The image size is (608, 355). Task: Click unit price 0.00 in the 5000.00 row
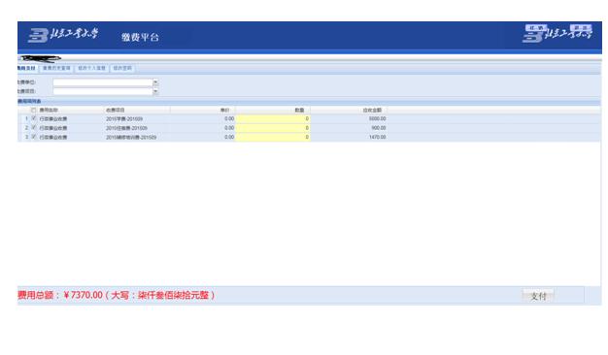tap(229, 118)
